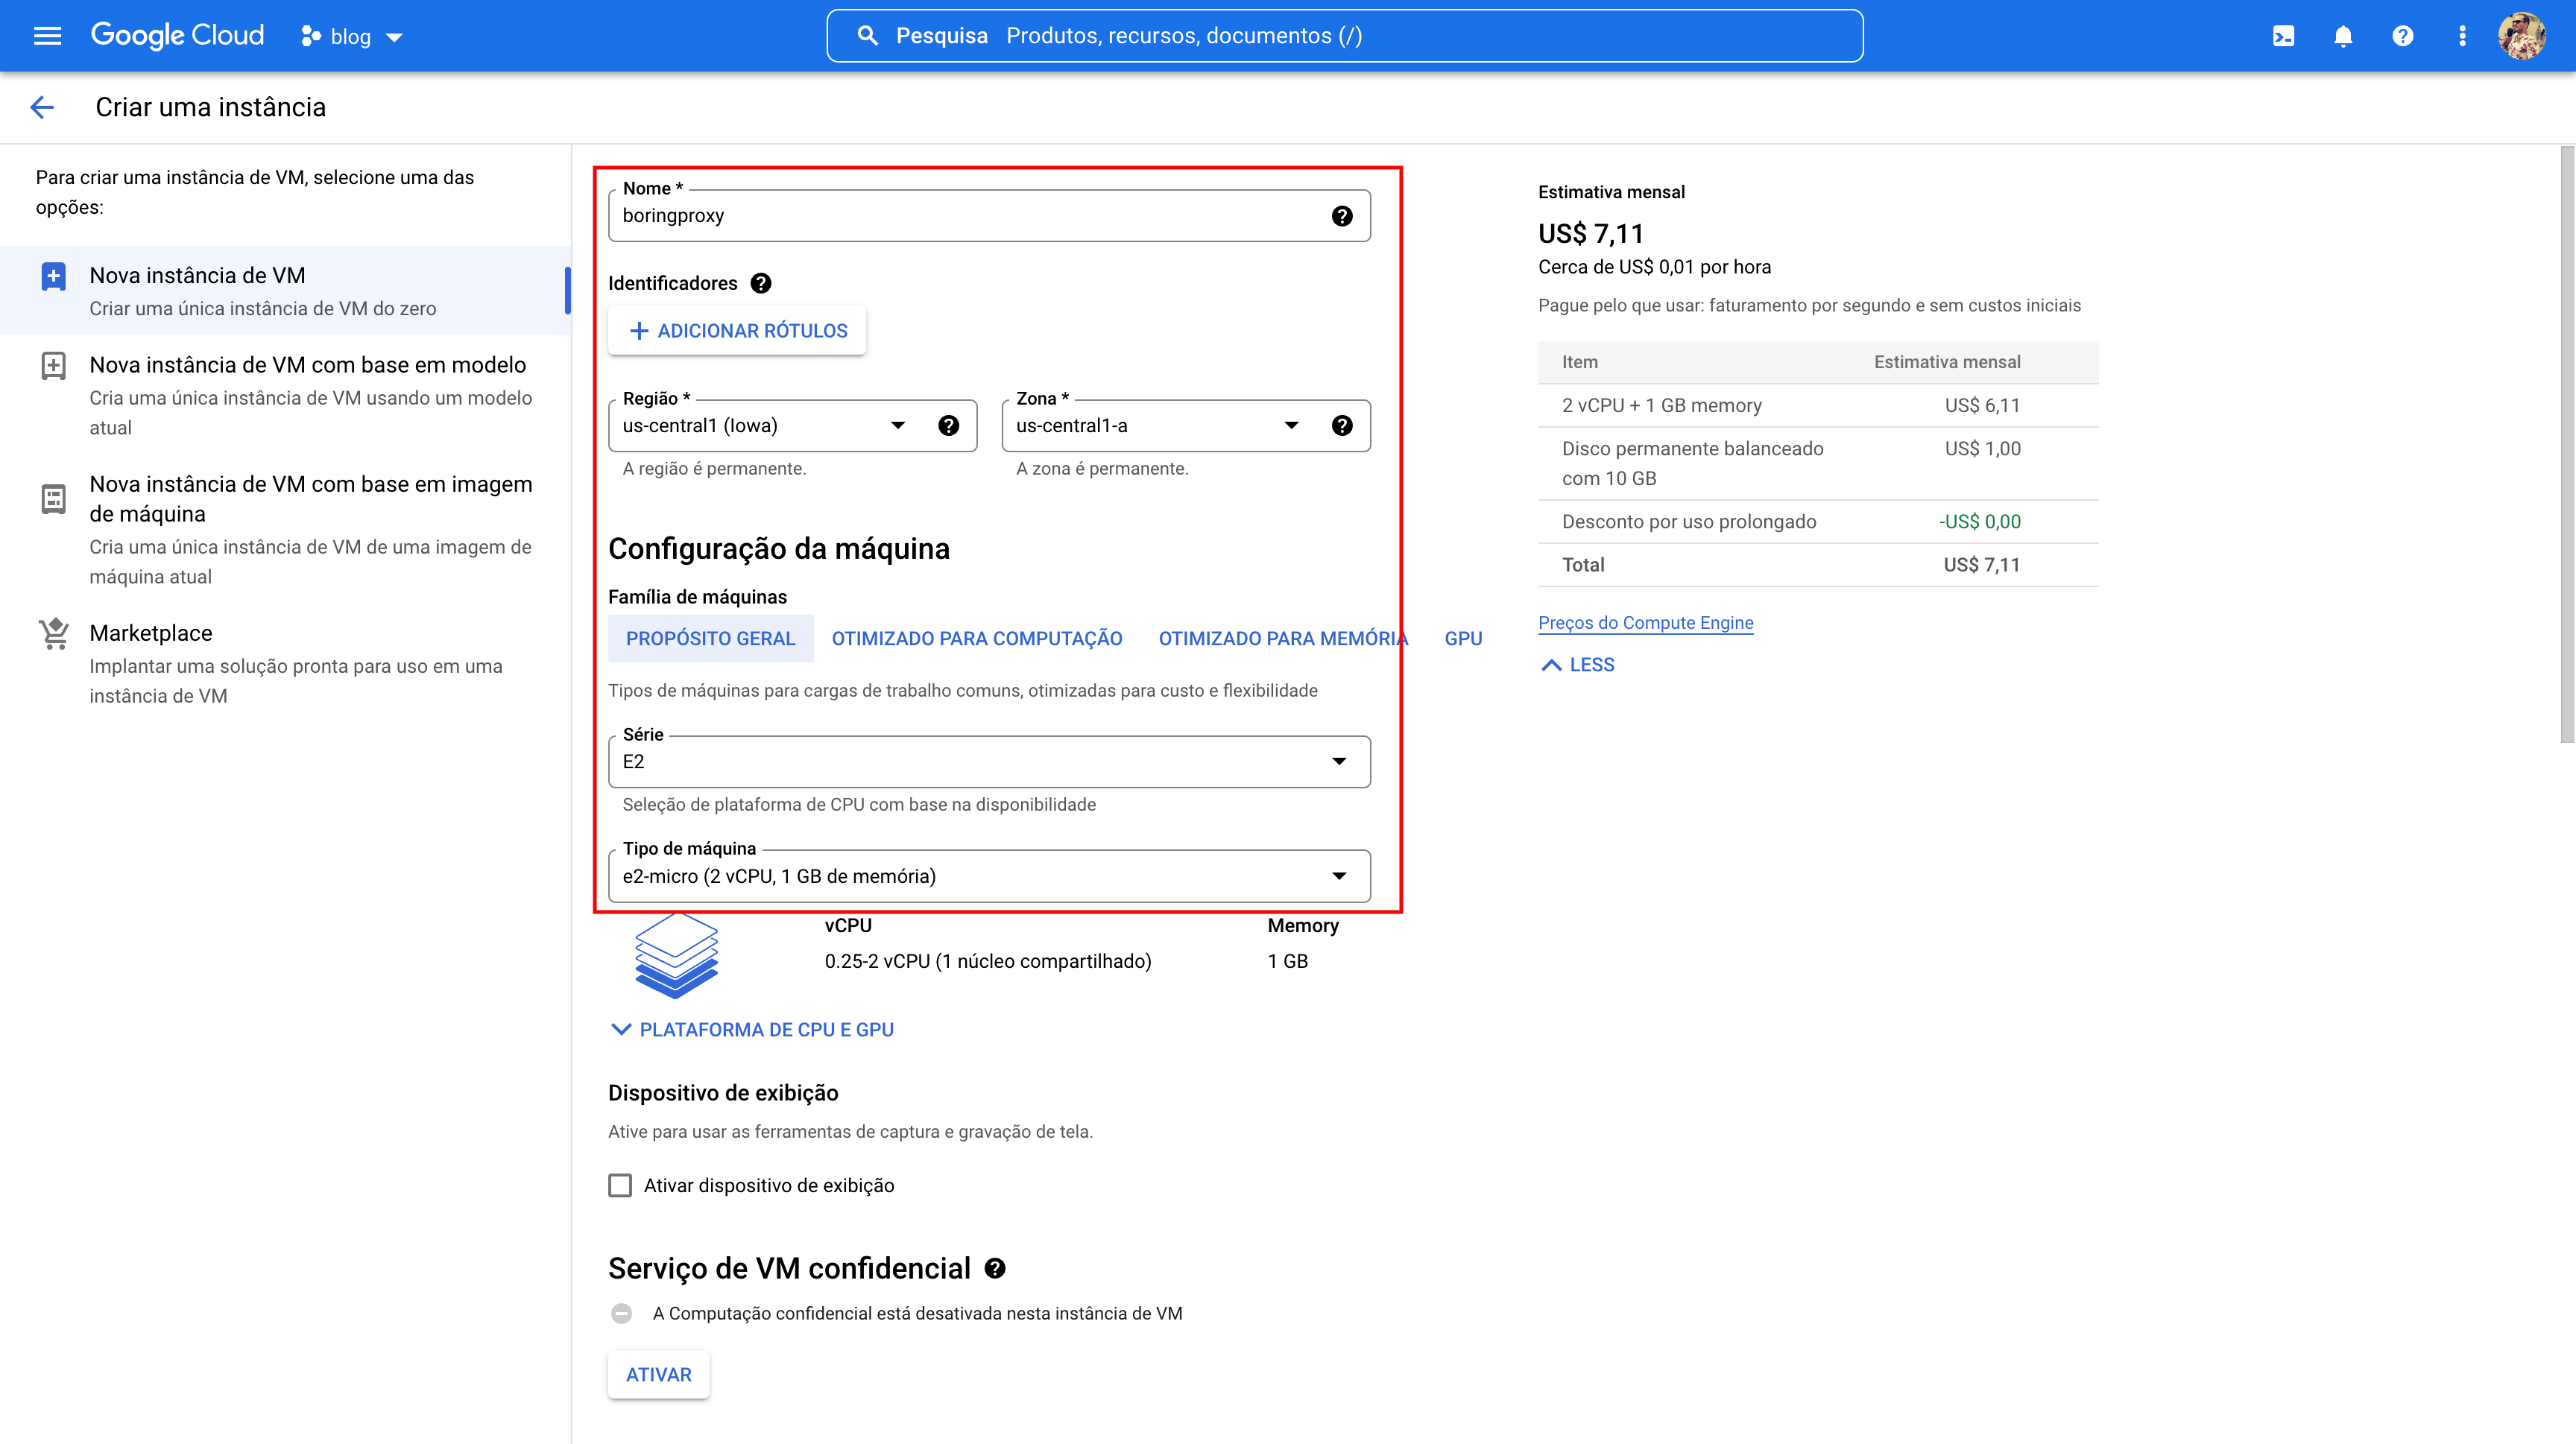Show help for Identificadores
The image size is (2576, 1444).
(x=761, y=283)
